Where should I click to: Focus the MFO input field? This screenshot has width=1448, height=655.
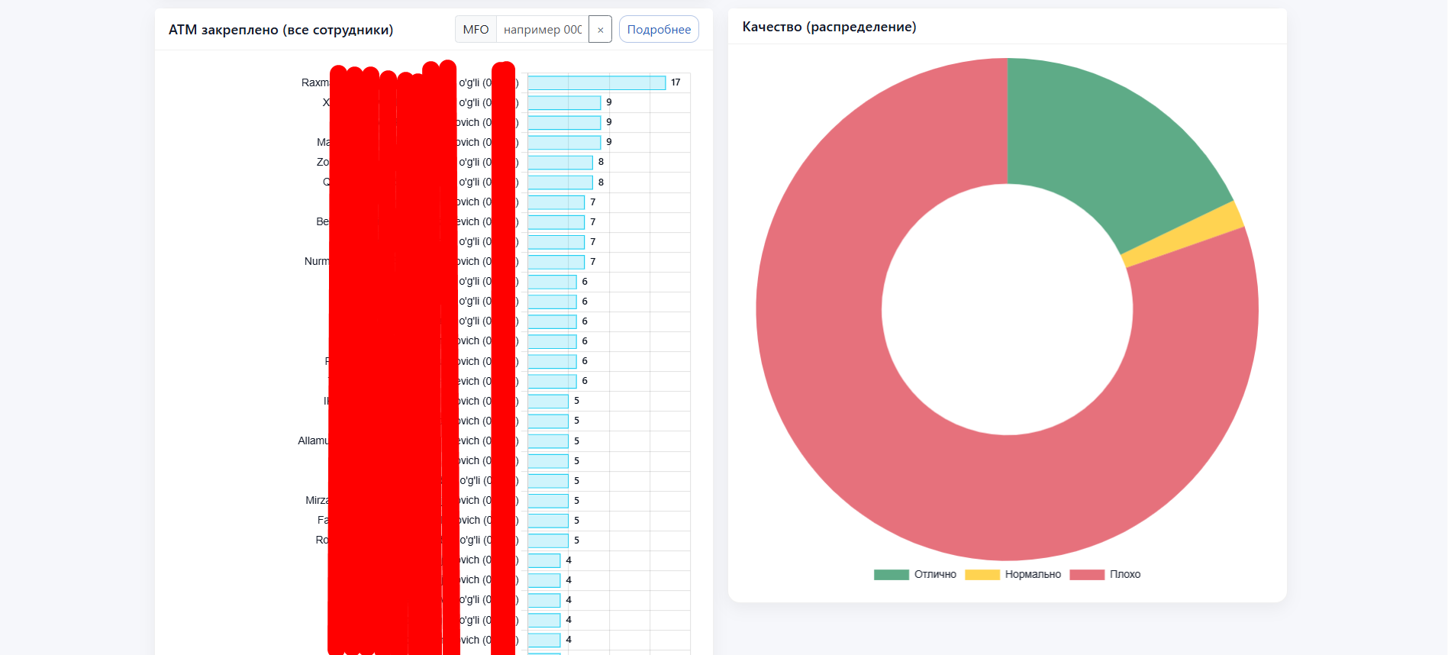(x=542, y=30)
